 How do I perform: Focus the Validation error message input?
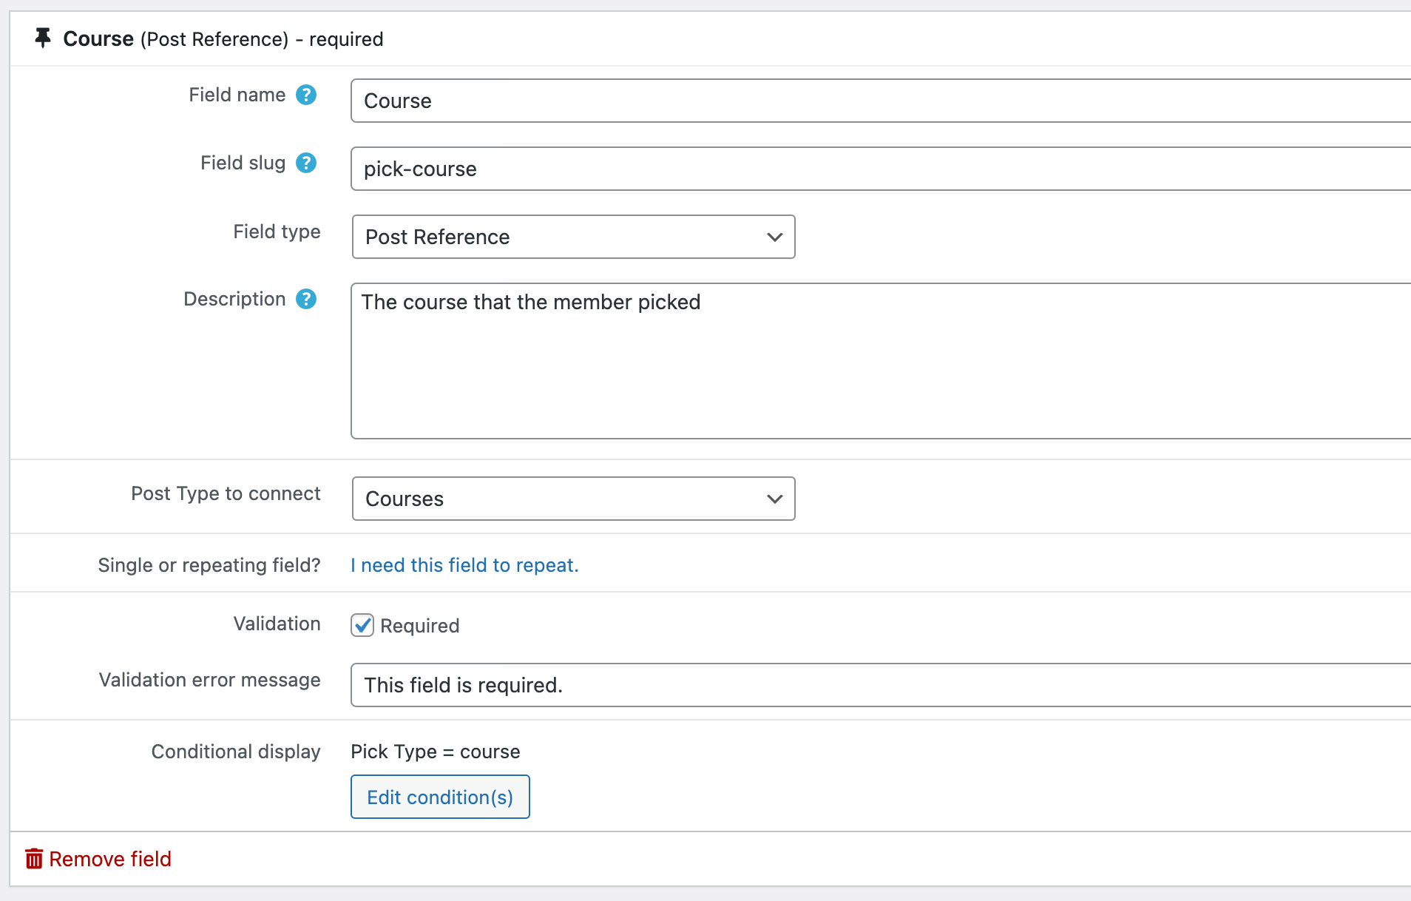[880, 685]
